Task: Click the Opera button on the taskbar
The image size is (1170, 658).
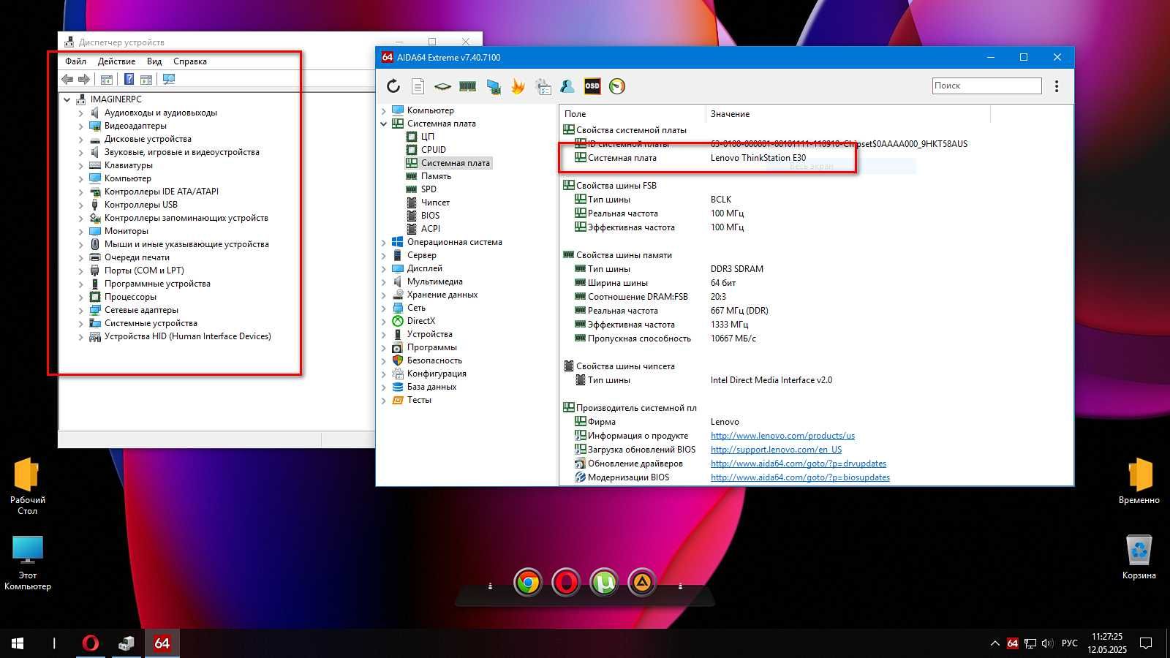Action: [x=91, y=643]
